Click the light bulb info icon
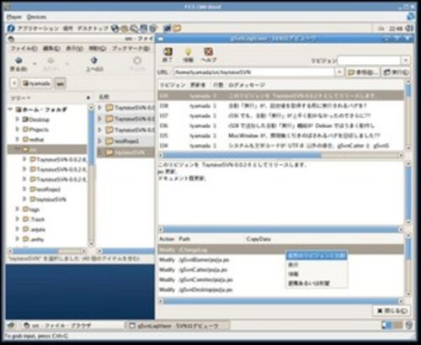Viewport: 421px width, 345px height. coord(188,52)
